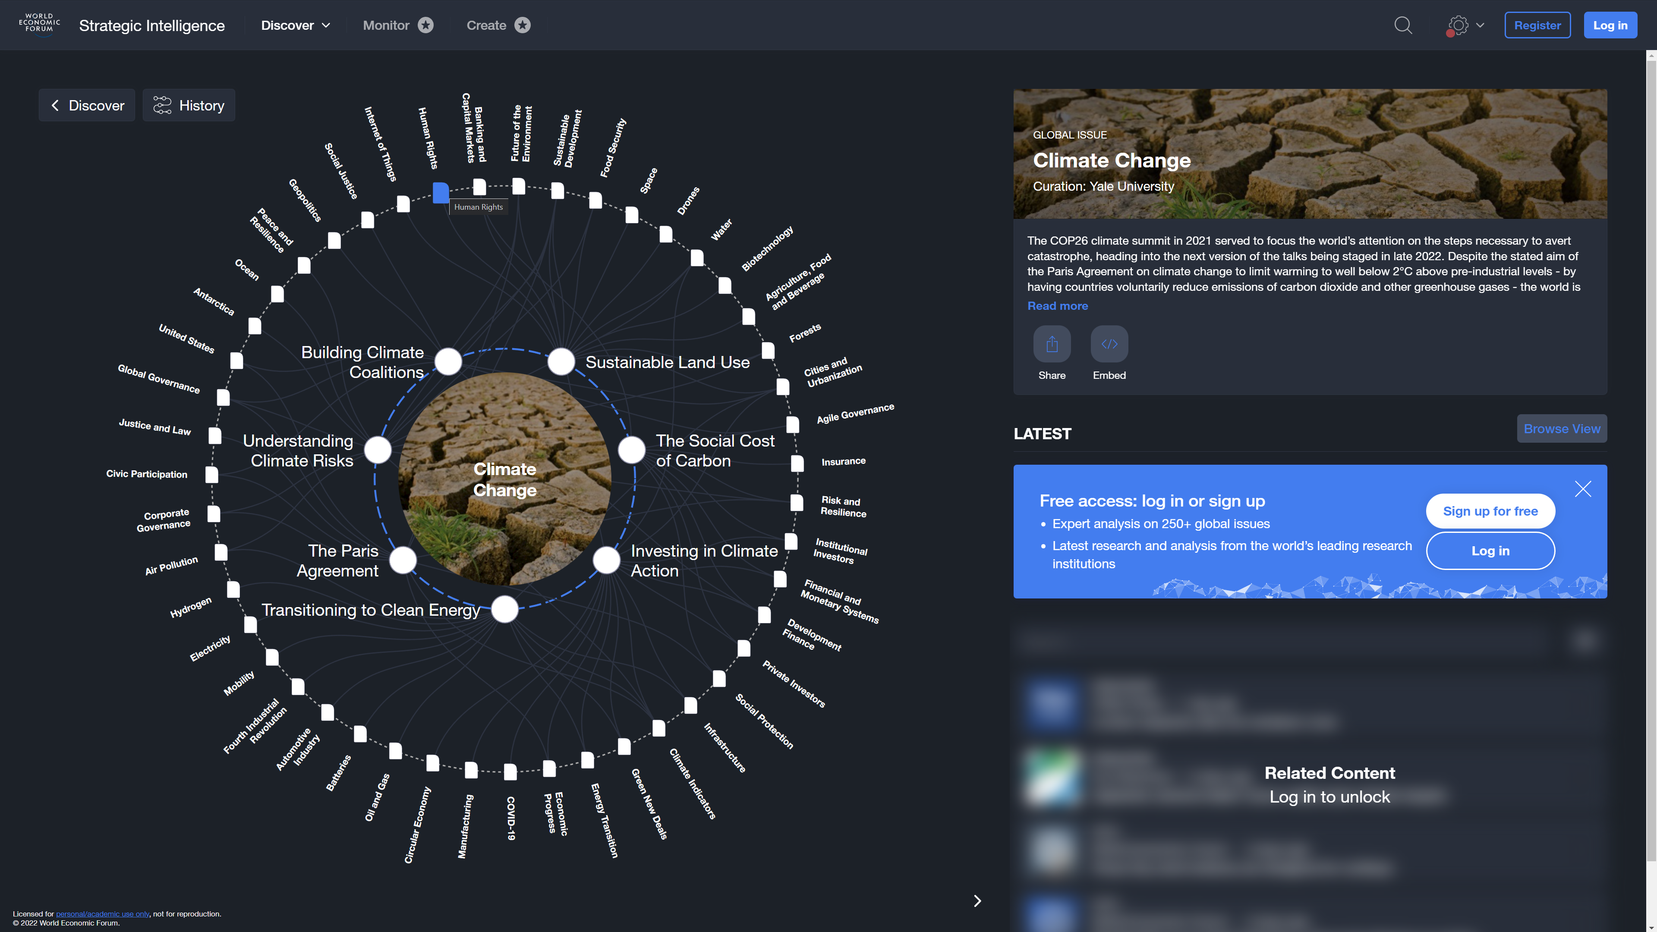Click the Space topic node
1657x932 pixels.
(x=632, y=215)
